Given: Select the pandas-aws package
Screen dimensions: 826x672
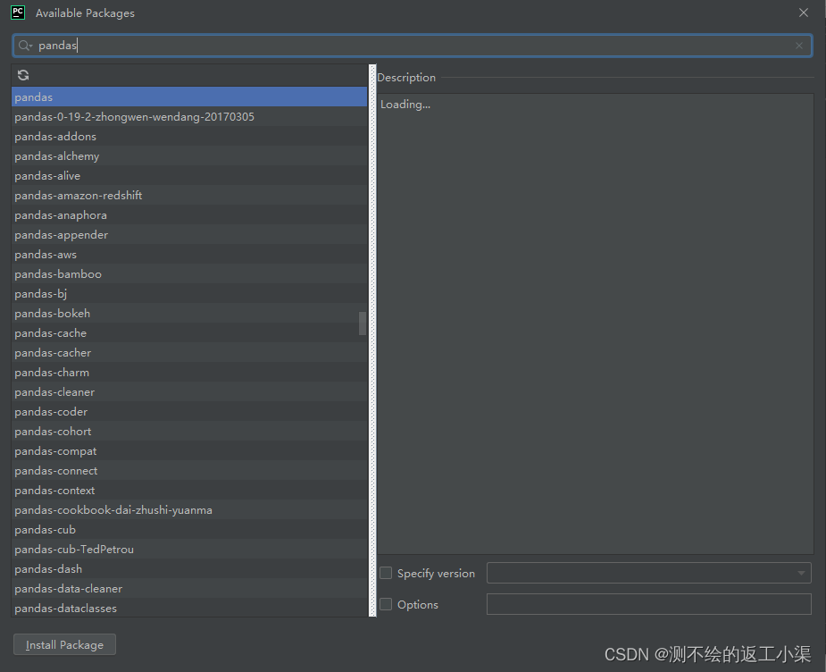Looking at the screenshot, I should click(x=189, y=255).
